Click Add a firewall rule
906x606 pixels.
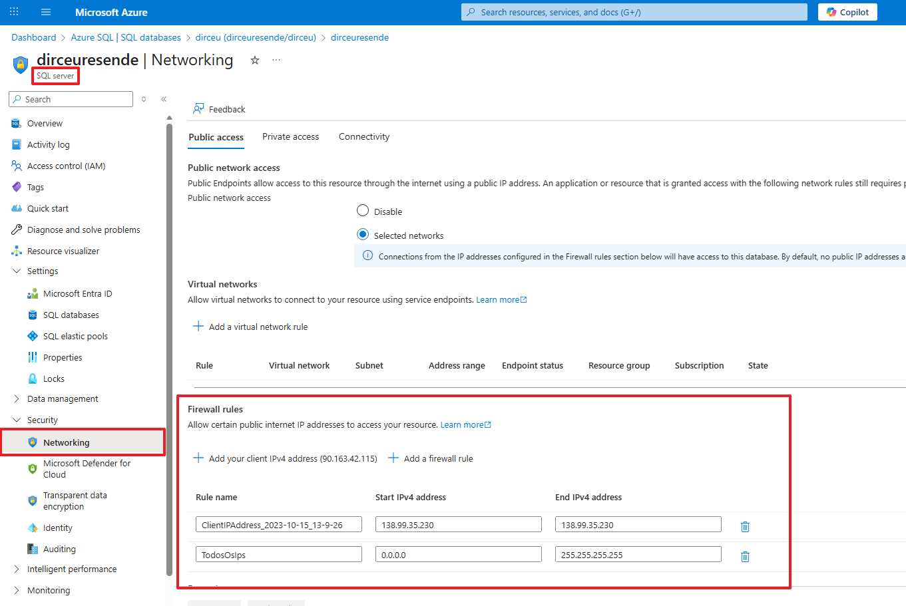431,458
